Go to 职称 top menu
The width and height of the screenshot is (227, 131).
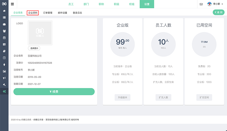coord(101,4)
